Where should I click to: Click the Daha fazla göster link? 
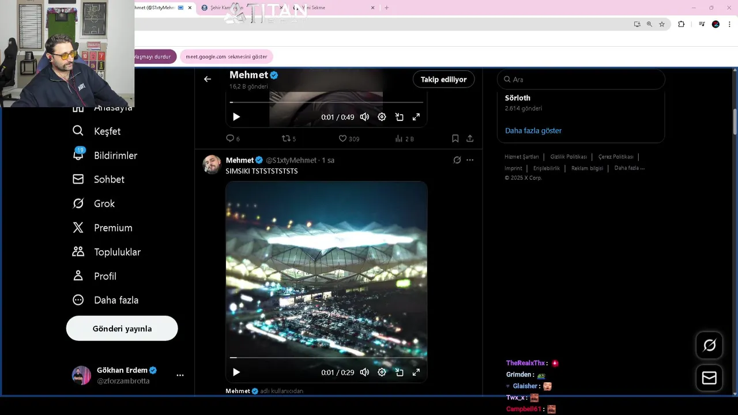[x=533, y=131]
